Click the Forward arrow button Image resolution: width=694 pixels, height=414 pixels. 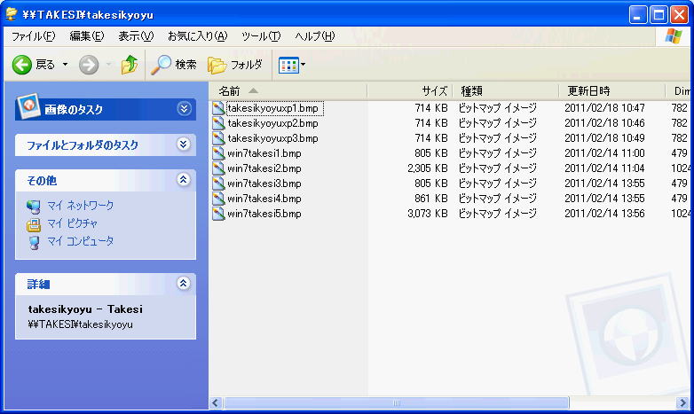[x=89, y=65]
